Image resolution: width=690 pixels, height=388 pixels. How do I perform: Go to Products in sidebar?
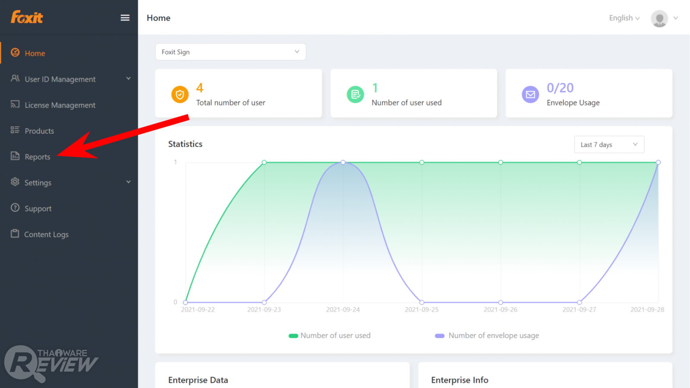tap(39, 131)
